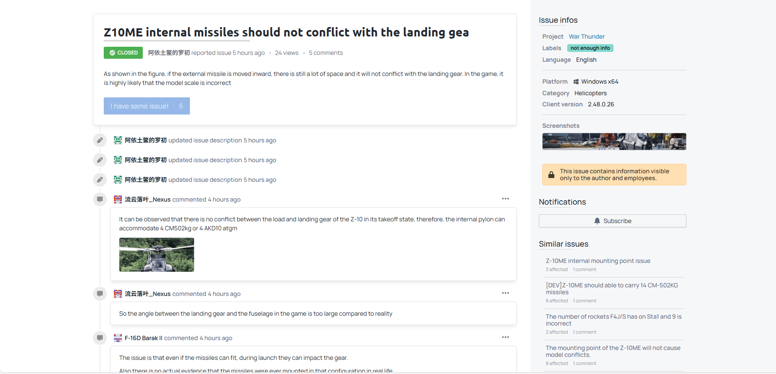This screenshot has height=374, width=776.
Task: Click the third pencil edit-history icon
Action: pyautogui.click(x=100, y=180)
